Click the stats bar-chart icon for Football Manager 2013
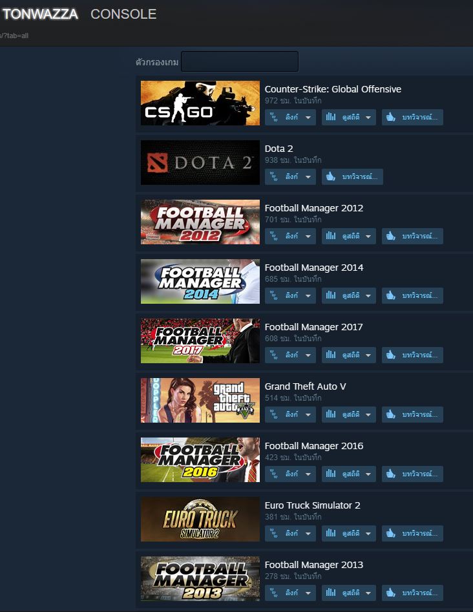 point(331,593)
